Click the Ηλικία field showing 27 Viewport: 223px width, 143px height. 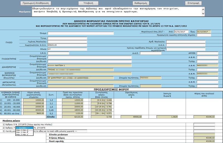click(x=67, y=49)
